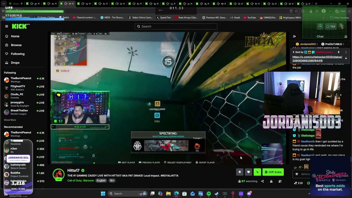
Task: Open Steam from the taskbar
Action: point(217,194)
